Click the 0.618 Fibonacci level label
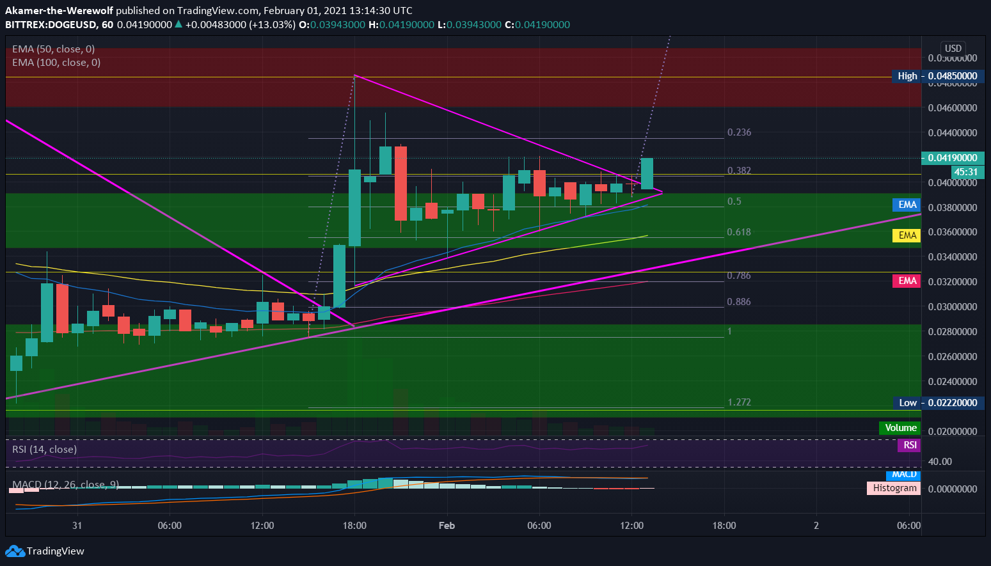The height and width of the screenshot is (566, 991). (x=739, y=232)
